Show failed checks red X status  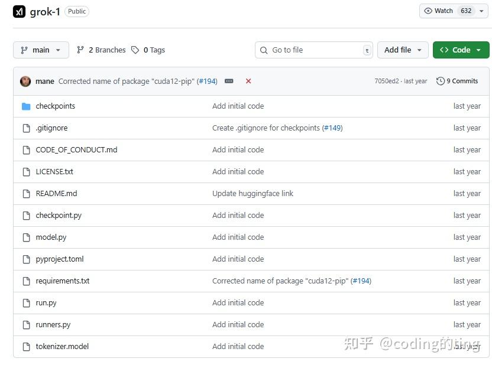click(248, 81)
